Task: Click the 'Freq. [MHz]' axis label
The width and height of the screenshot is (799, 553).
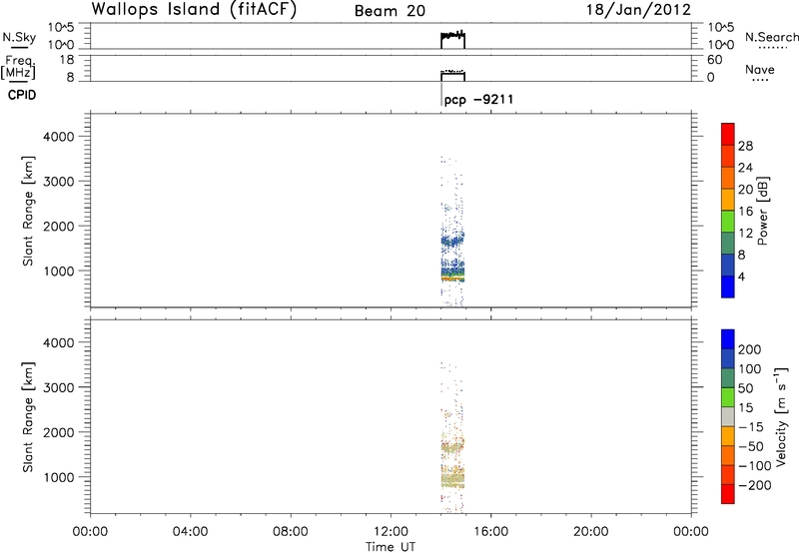Action: coord(19,67)
